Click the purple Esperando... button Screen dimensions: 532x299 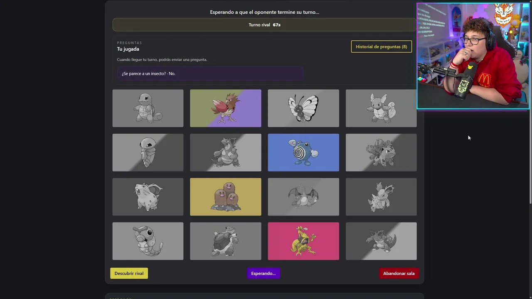264,273
